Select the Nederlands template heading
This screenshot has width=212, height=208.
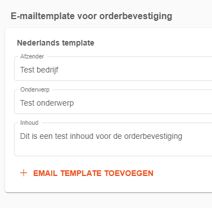(56, 43)
